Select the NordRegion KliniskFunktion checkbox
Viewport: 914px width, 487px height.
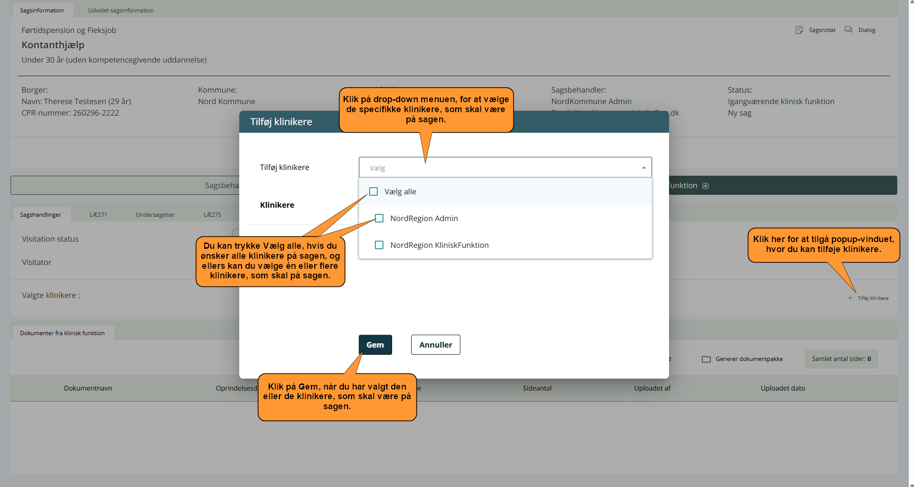(379, 245)
